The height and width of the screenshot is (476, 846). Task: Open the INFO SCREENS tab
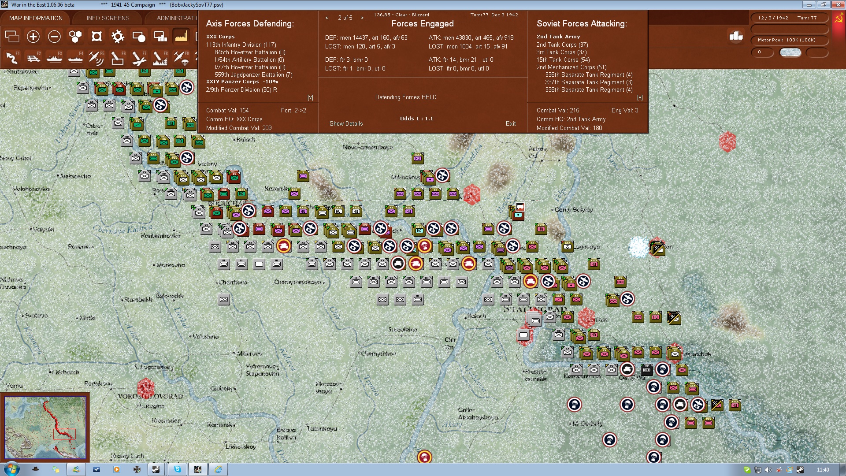(x=108, y=18)
